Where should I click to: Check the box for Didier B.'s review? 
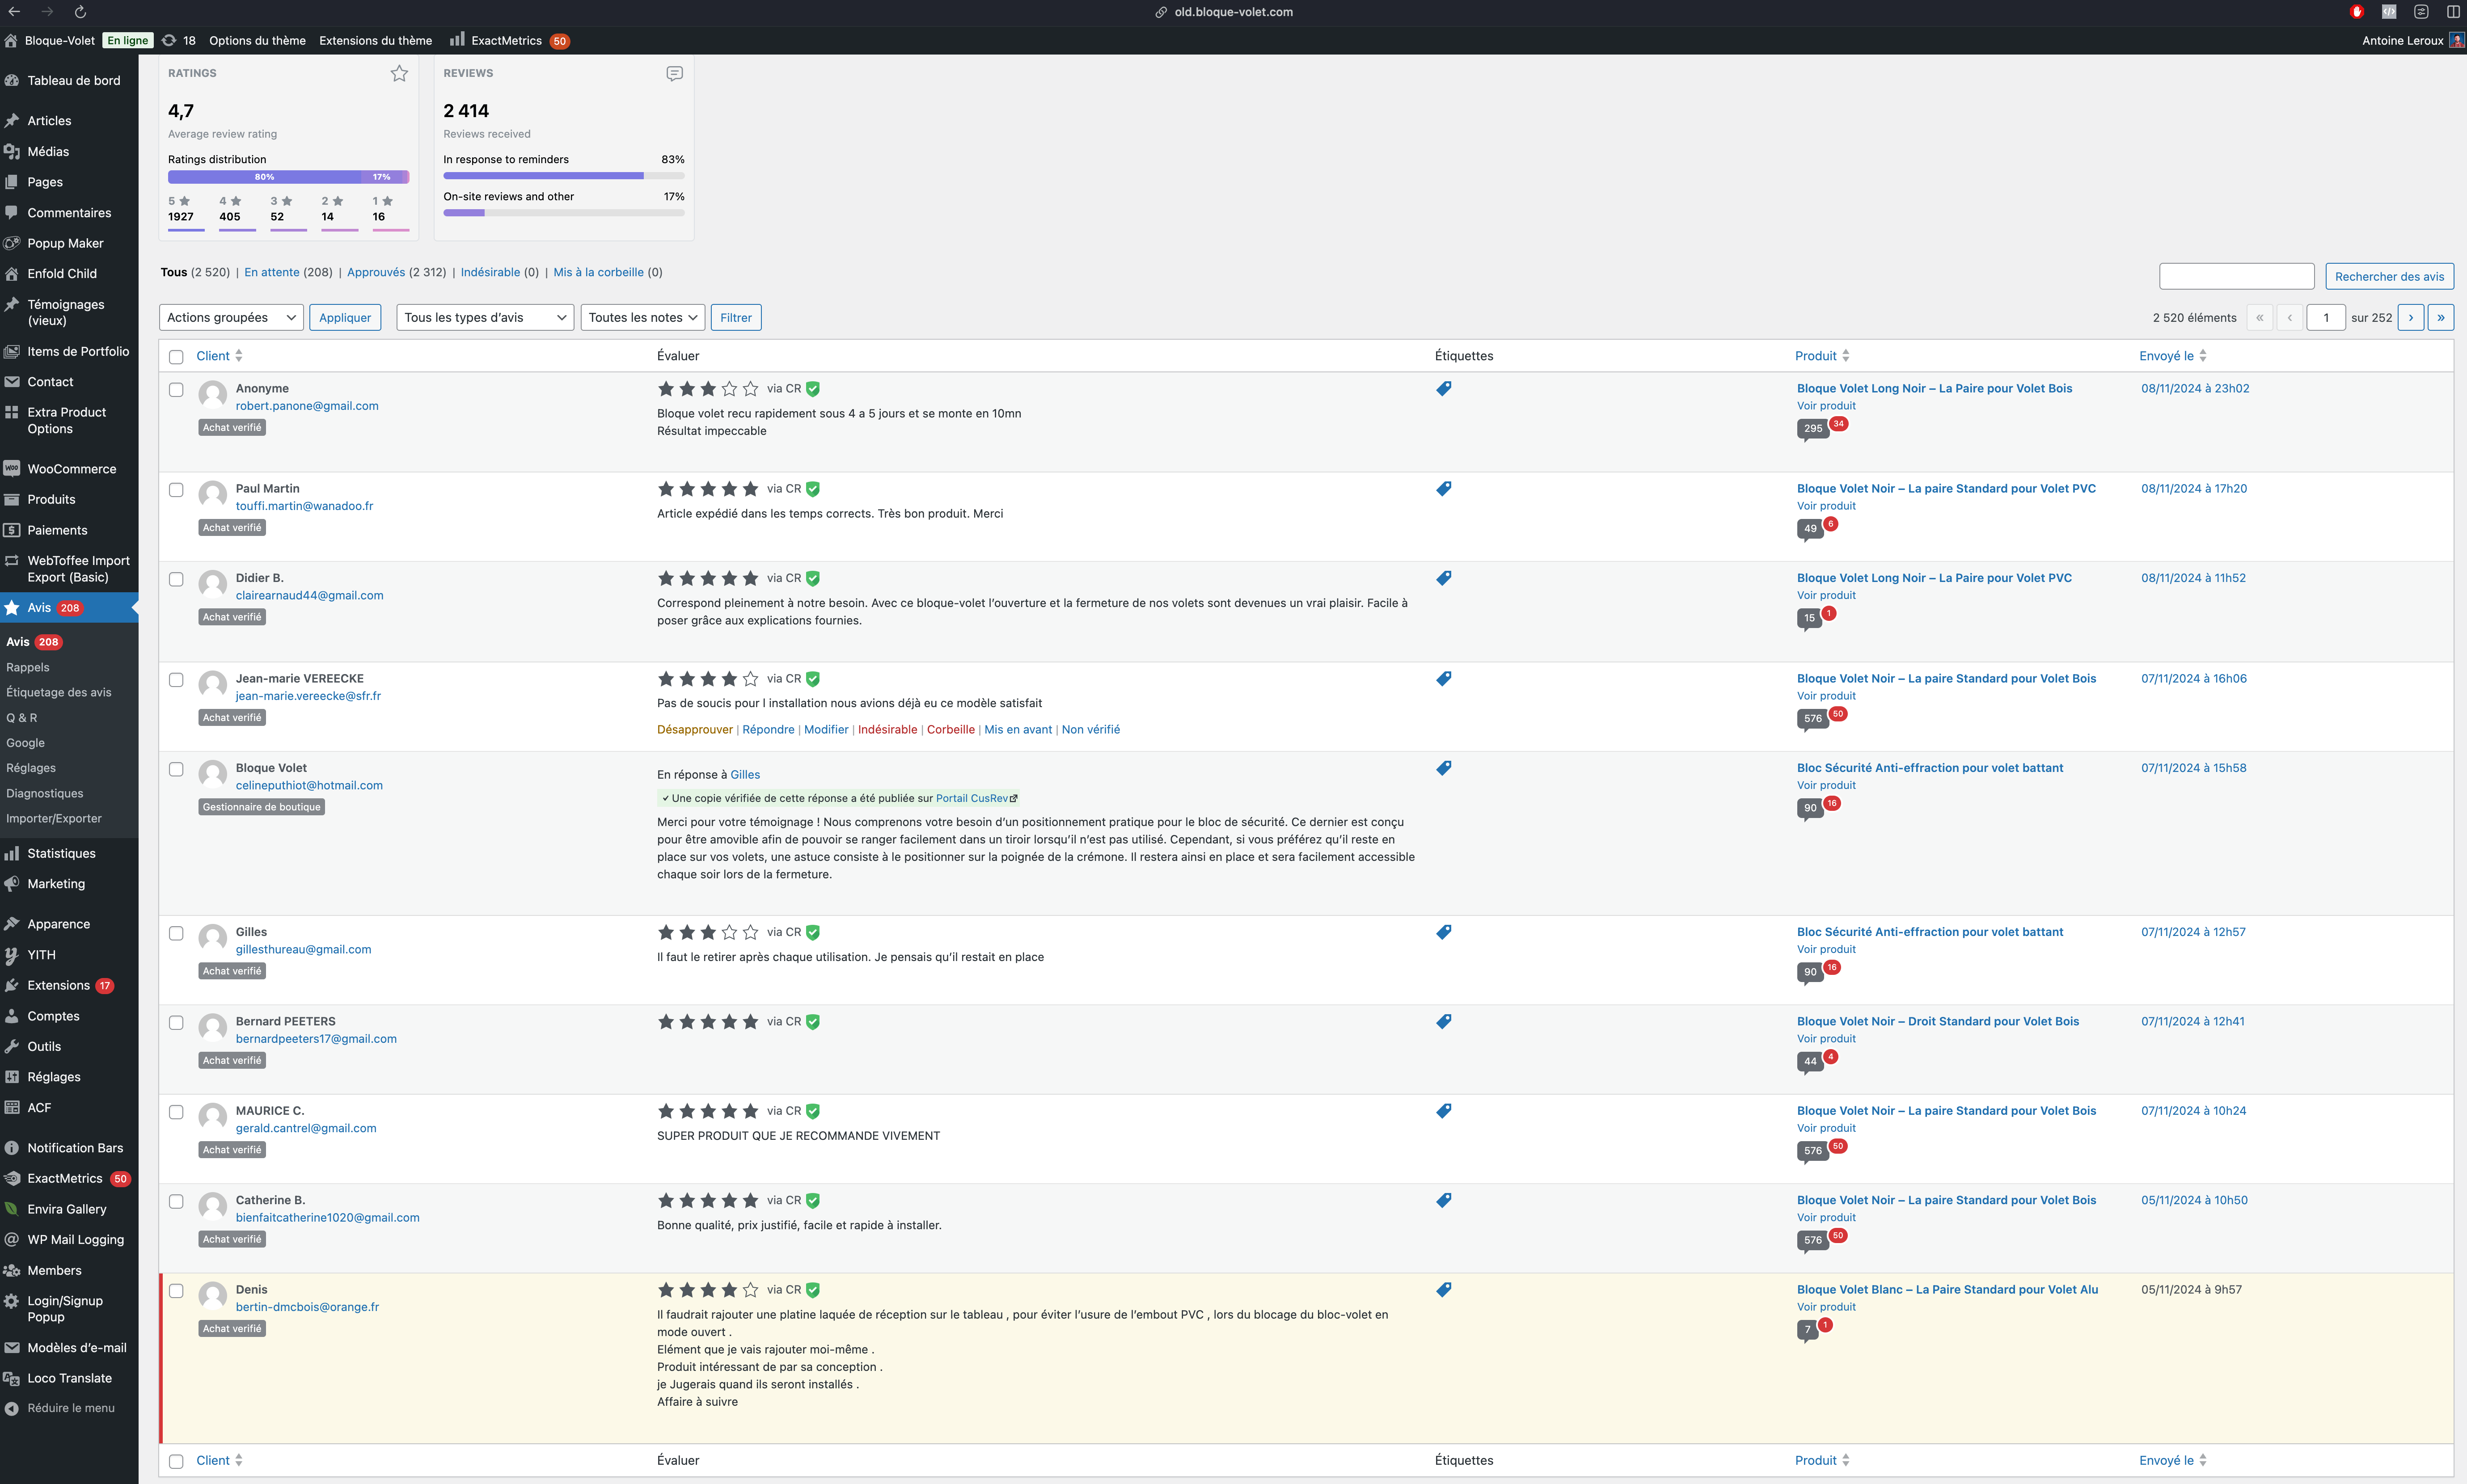[x=176, y=579]
